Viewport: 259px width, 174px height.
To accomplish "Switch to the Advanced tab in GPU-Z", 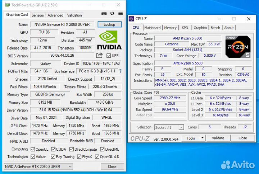I will pyautogui.click(x=55, y=15).
